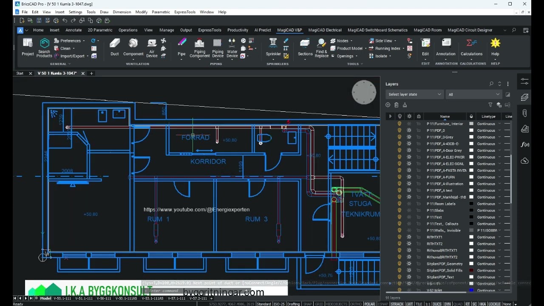Toggle freeze sun icon for P 11|PDF_0-Grey layer
Screen dimensions: 544x306
coord(409,137)
